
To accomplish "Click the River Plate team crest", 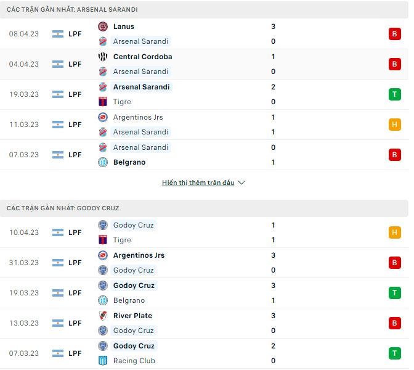I will [x=103, y=316].
